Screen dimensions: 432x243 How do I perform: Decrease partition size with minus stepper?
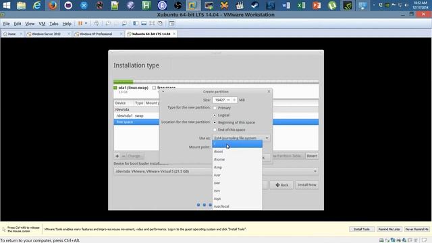tap(228, 100)
